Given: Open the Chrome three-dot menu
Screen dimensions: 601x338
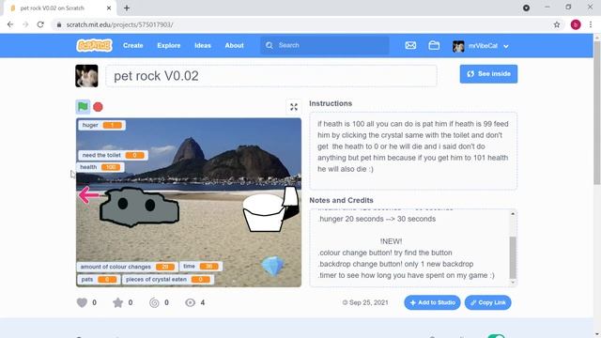Looking at the screenshot, I should point(591,24).
